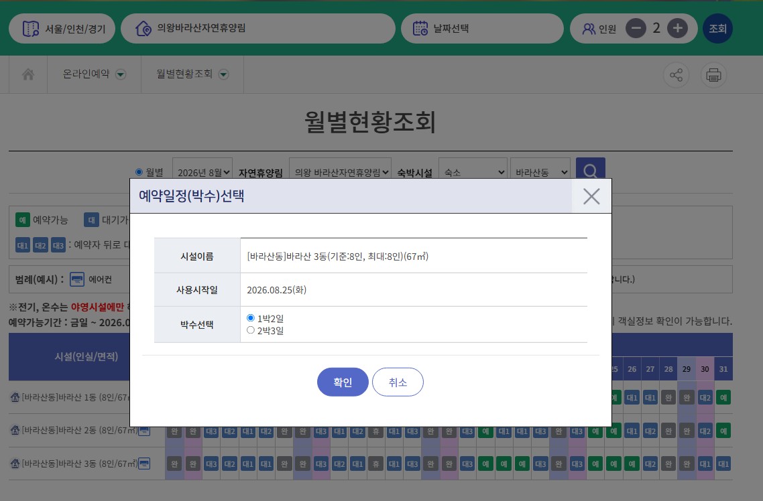Select the 월별 radio button
This screenshot has width=763, height=501.
139,172
